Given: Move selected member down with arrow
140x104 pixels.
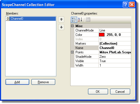Looking at the screenshot, I should (61, 27).
